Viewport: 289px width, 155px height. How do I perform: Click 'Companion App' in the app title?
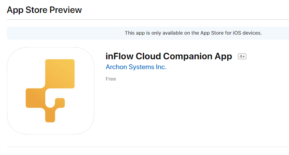coord(198,56)
